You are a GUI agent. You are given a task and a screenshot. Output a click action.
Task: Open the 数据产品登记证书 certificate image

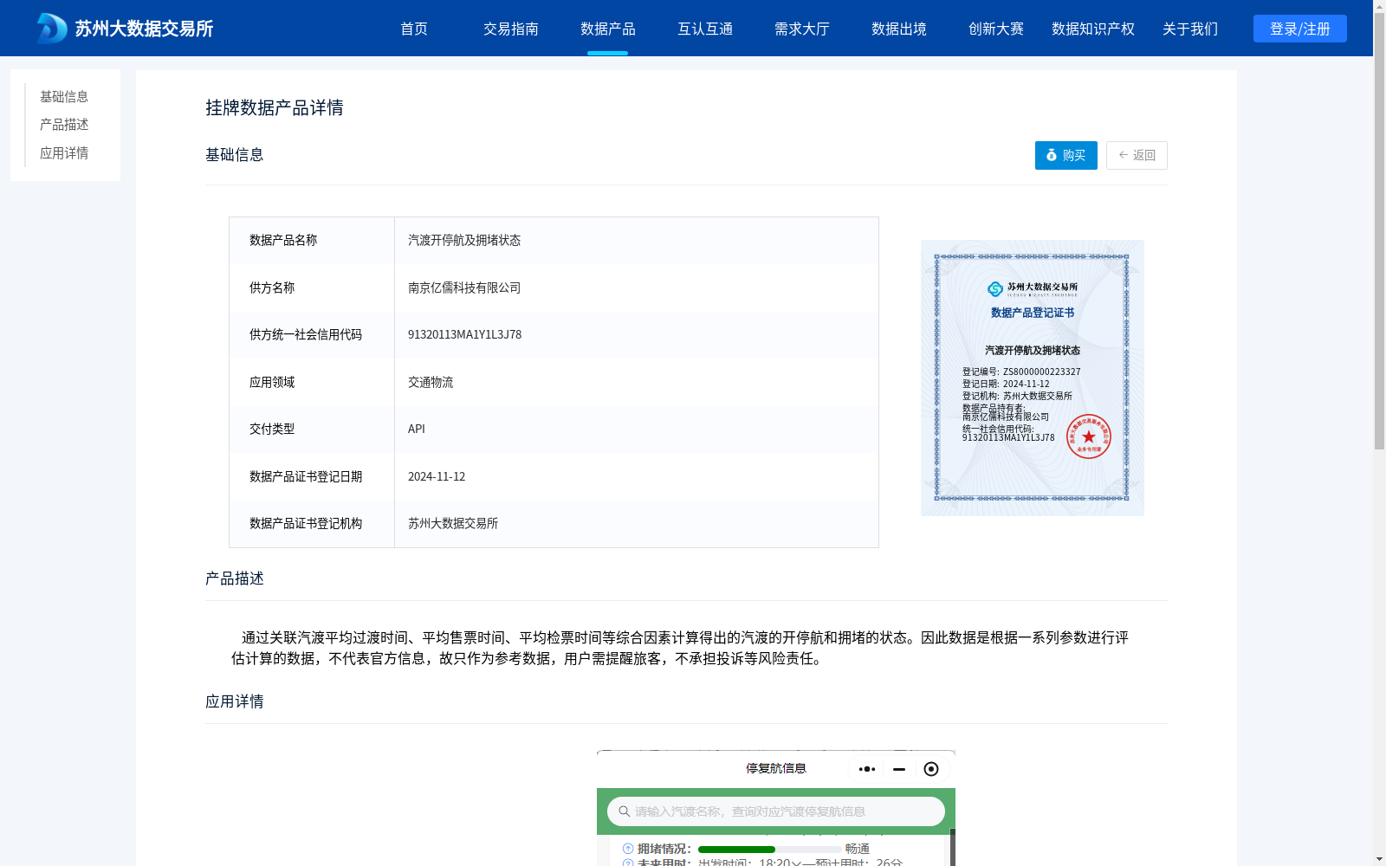point(1033,378)
